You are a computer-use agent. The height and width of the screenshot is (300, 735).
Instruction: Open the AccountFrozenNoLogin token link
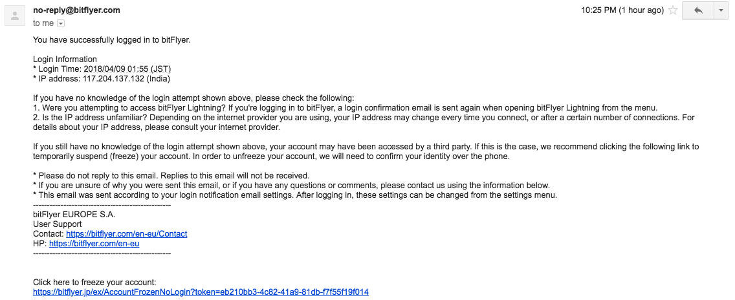pos(201,292)
